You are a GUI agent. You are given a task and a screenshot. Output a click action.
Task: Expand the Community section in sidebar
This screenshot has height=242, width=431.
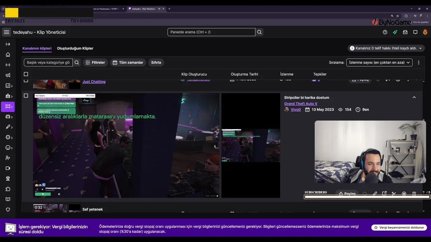(x=9, y=96)
